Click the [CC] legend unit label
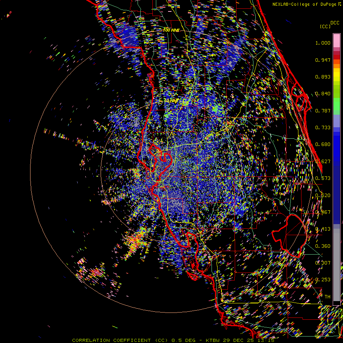343x343 pixels. click(325, 26)
